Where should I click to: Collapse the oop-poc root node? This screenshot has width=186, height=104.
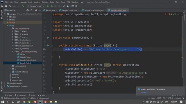tap(5, 14)
